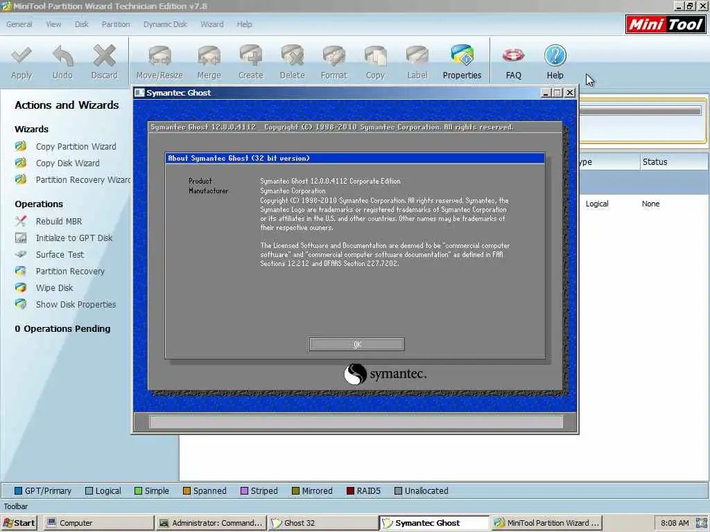Viewport: 710px width, 532px height.
Task: Click the Windows Start button
Action: click(19, 523)
